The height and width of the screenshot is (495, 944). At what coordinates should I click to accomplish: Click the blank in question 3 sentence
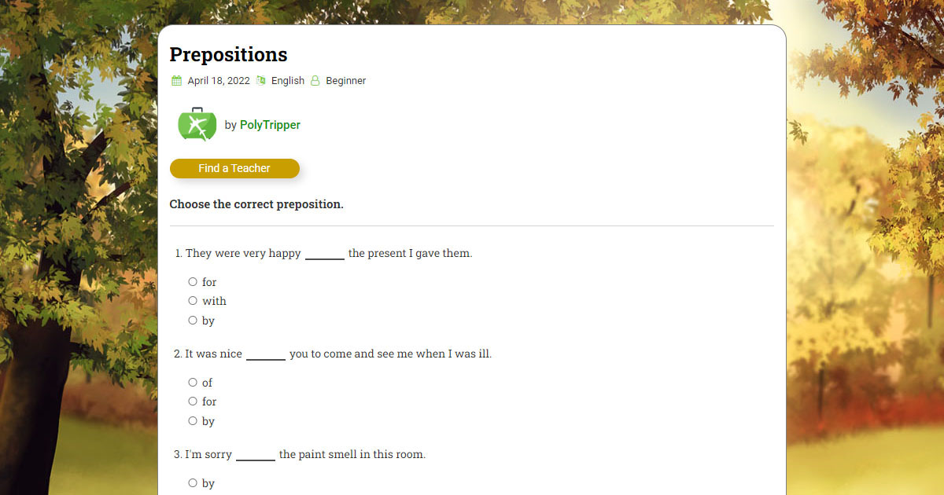255,456
